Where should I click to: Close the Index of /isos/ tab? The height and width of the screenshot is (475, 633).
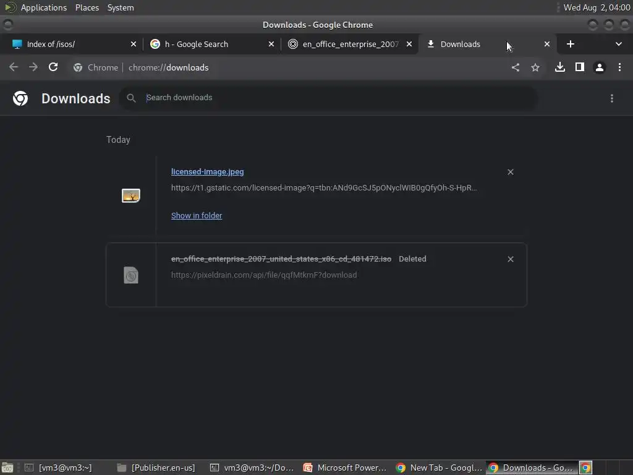[x=134, y=44]
